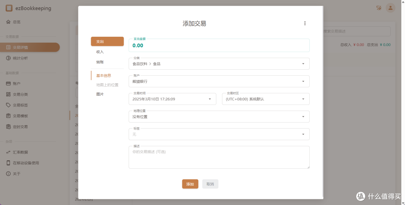Open 交易模板 sidebar link
The height and width of the screenshot is (205, 405).
30,116
